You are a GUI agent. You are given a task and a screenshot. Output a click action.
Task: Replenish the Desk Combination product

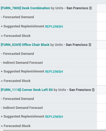pos(54,27)
